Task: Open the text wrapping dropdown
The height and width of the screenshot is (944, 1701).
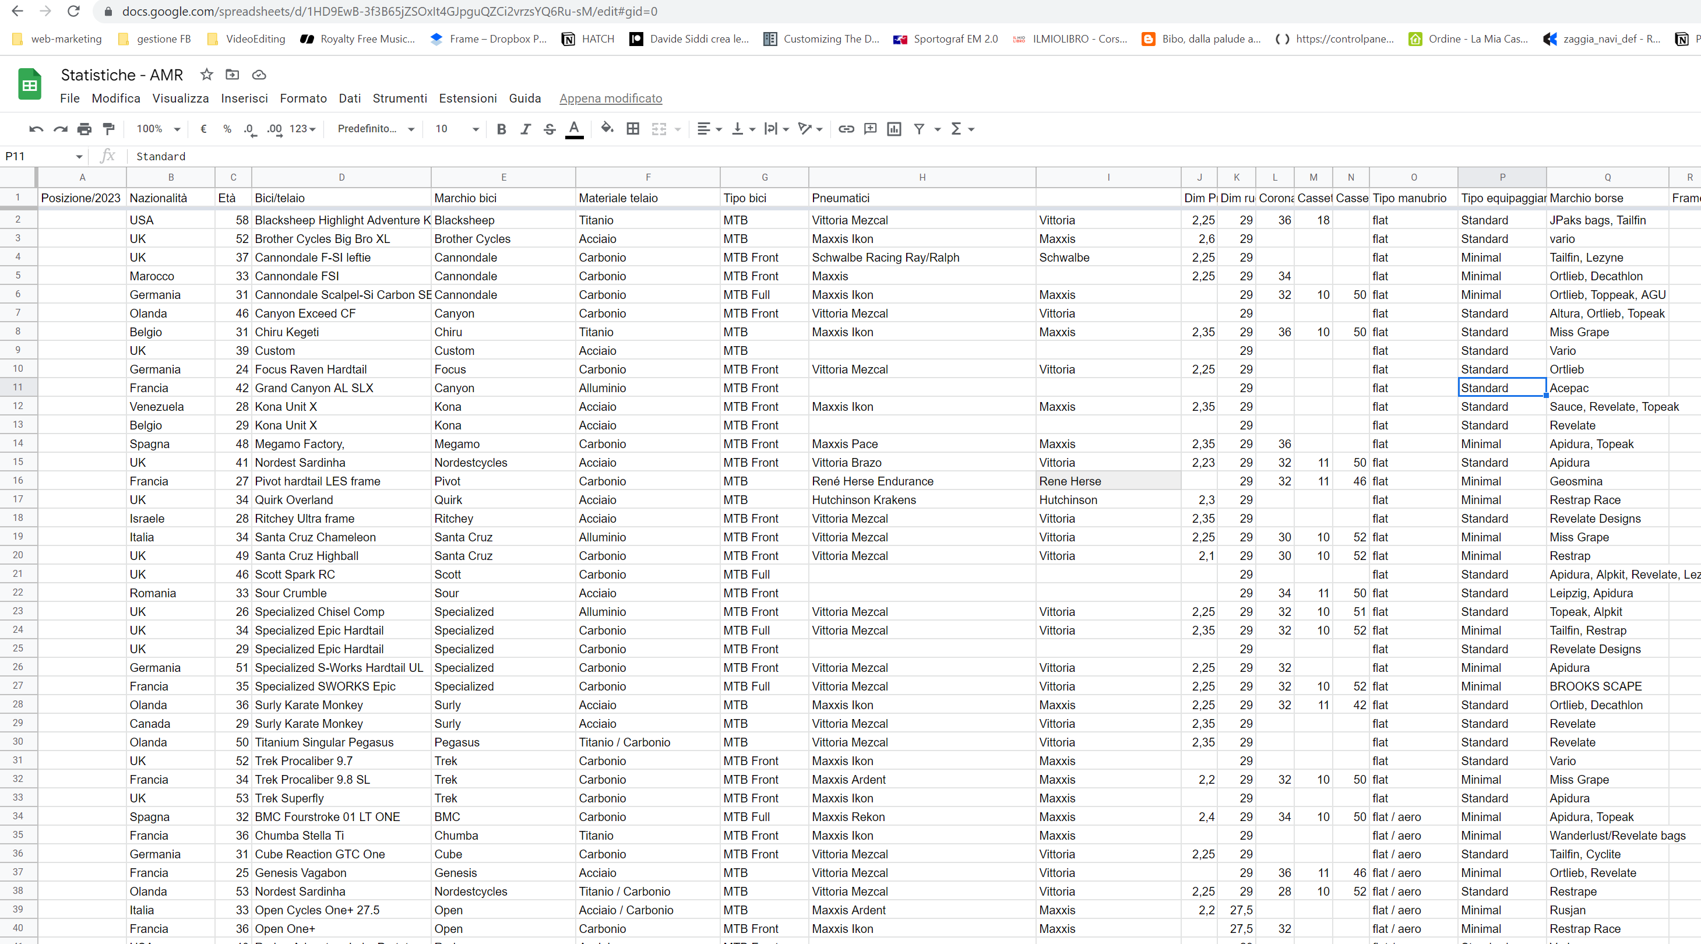Action: pyautogui.click(x=777, y=129)
